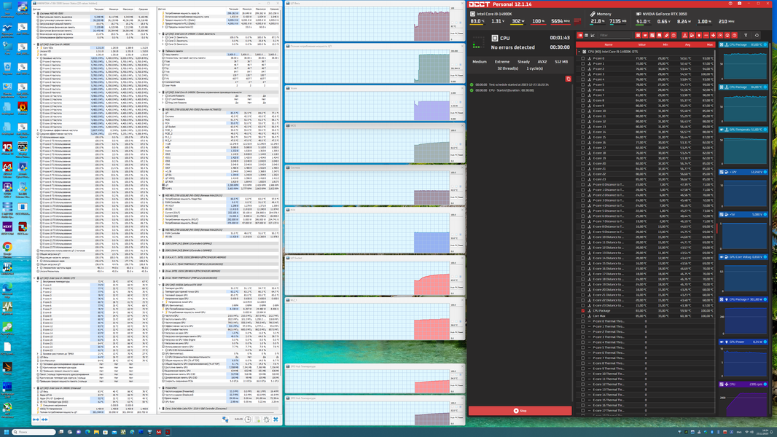Switch OCCT monitoring to table-only view

pos(586,35)
